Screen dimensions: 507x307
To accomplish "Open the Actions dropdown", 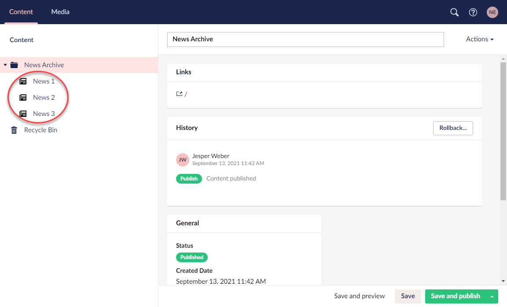I will pyautogui.click(x=479, y=39).
